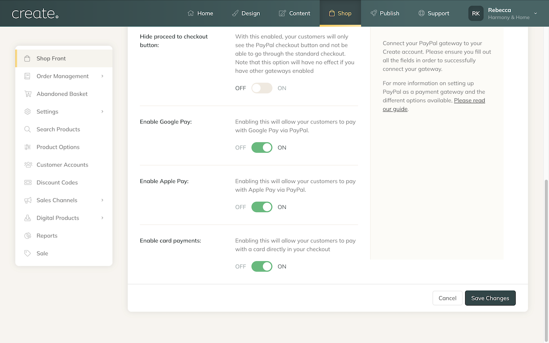
Task: Click the Discount Codes ticket icon
Action: click(27, 182)
